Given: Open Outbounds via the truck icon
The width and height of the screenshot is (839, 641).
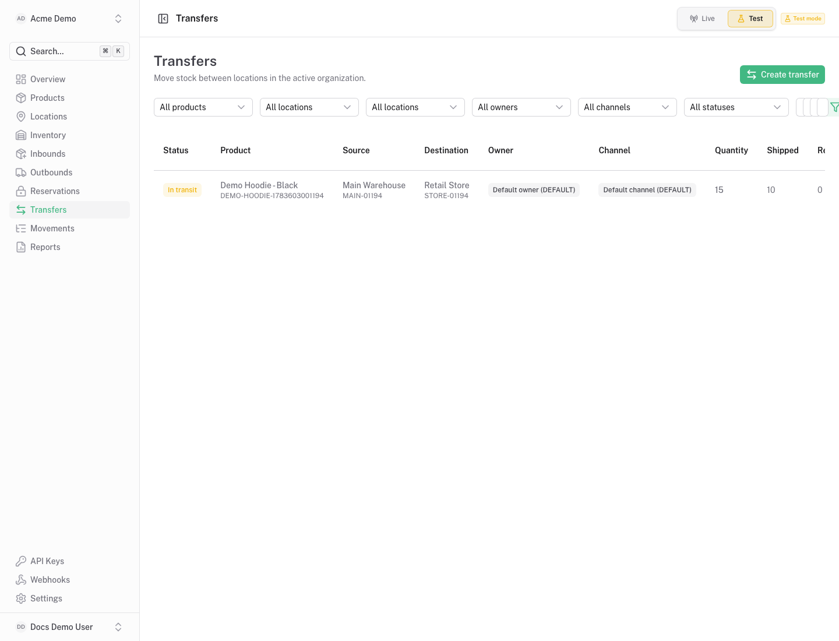Looking at the screenshot, I should [21, 172].
